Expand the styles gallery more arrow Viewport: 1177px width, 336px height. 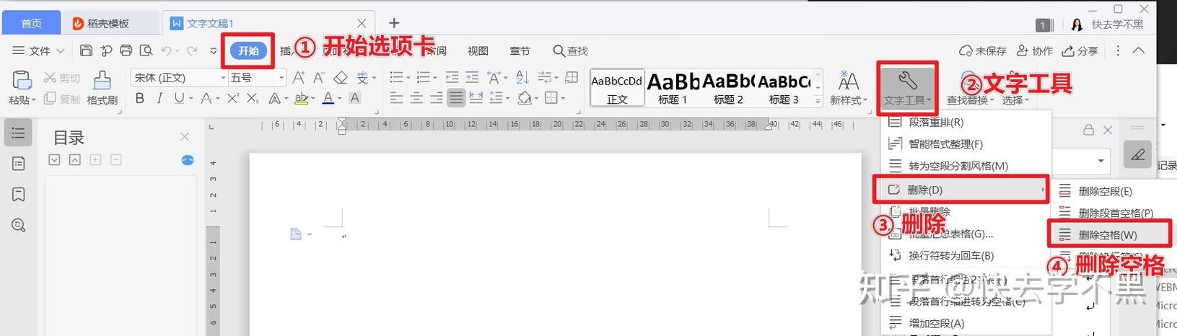818,101
